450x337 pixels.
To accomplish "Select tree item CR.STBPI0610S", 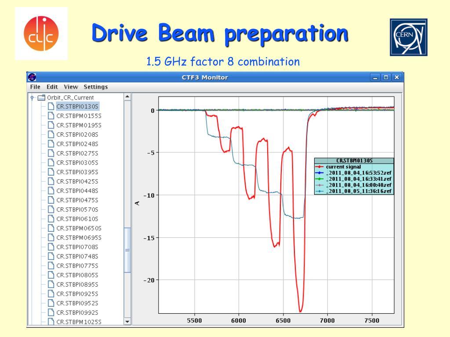I will coord(77,219).
